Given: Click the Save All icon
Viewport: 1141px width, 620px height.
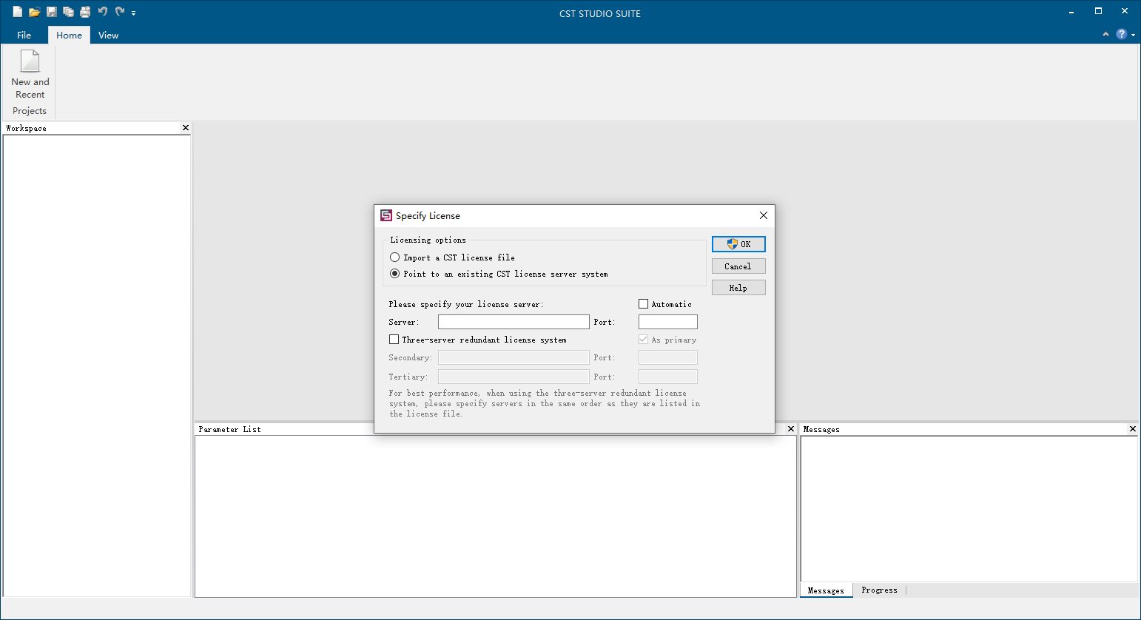Looking at the screenshot, I should click(68, 12).
